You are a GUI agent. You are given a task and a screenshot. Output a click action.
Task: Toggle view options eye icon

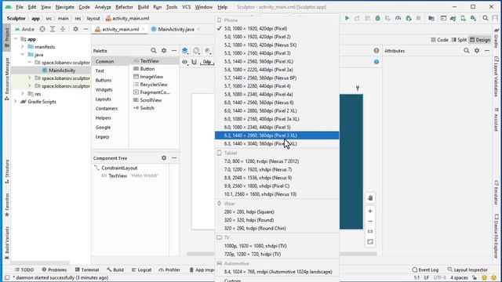pos(185,62)
